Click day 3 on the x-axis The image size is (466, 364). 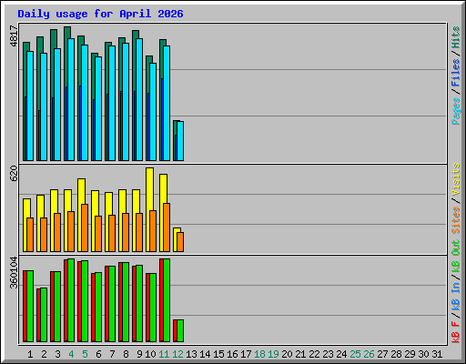(x=57, y=354)
